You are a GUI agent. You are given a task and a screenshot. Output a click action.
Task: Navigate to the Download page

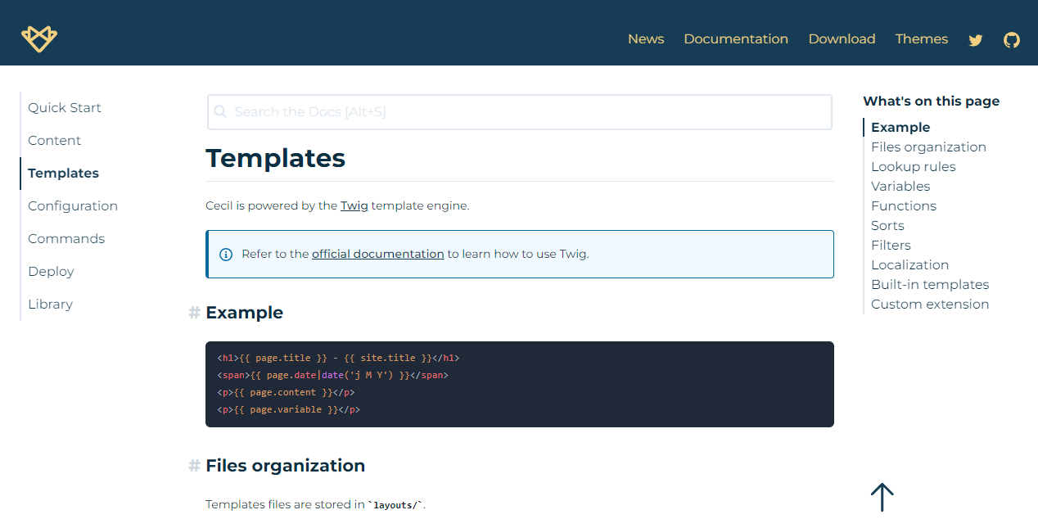click(842, 38)
